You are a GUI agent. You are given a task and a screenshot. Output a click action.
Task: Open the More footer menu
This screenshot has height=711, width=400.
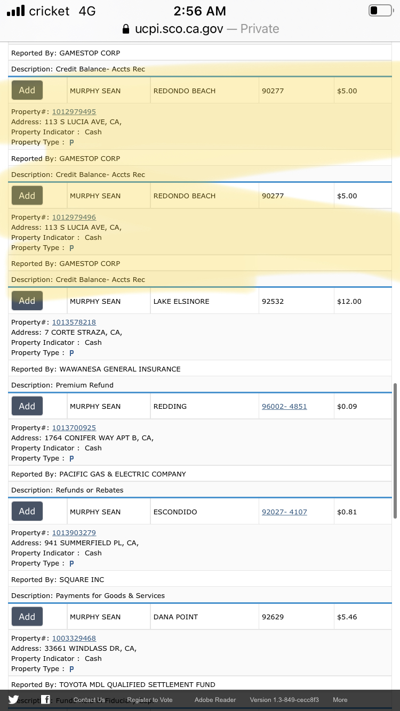pyautogui.click(x=340, y=700)
